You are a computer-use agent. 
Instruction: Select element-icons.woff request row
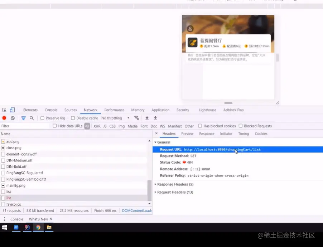coord(74,154)
